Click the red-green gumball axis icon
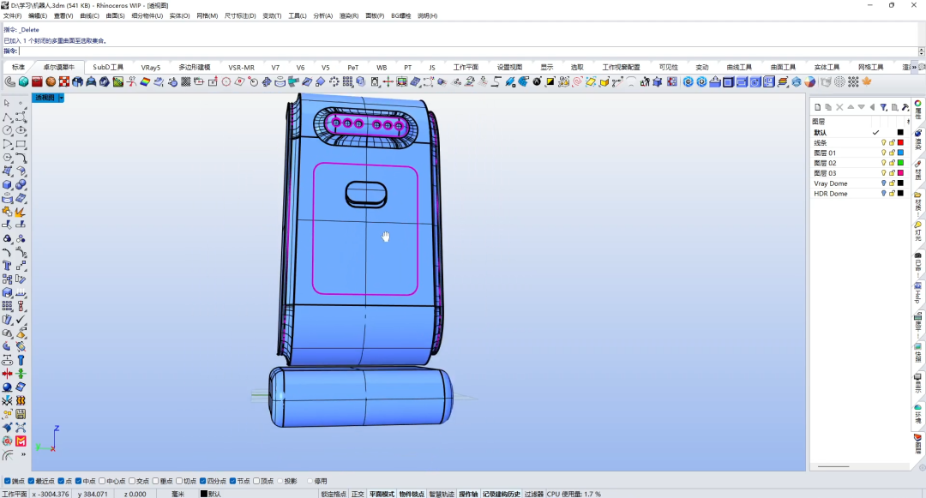 point(388,82)
